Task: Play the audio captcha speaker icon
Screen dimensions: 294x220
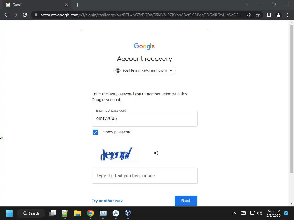Action: (x=156, y=153)
